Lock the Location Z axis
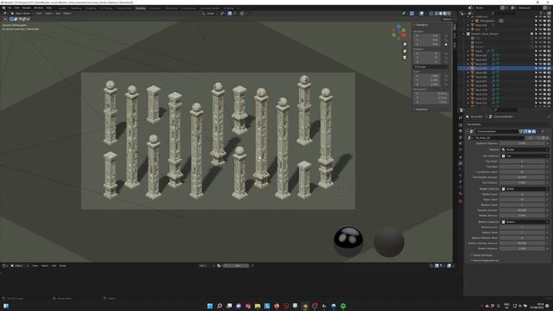 (x=446, y=44)
